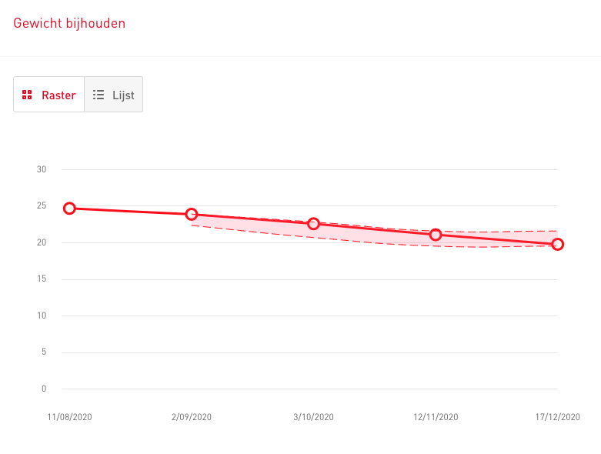This screenshot has width=601, height=454.
Task: Click the 25 y-axis label
Action: click(x=42, y=205)
